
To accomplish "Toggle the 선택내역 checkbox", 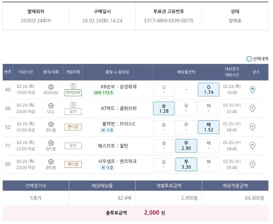I will 249,59.
